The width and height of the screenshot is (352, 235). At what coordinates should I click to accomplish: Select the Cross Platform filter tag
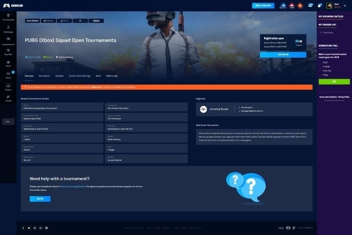[32, 21]
